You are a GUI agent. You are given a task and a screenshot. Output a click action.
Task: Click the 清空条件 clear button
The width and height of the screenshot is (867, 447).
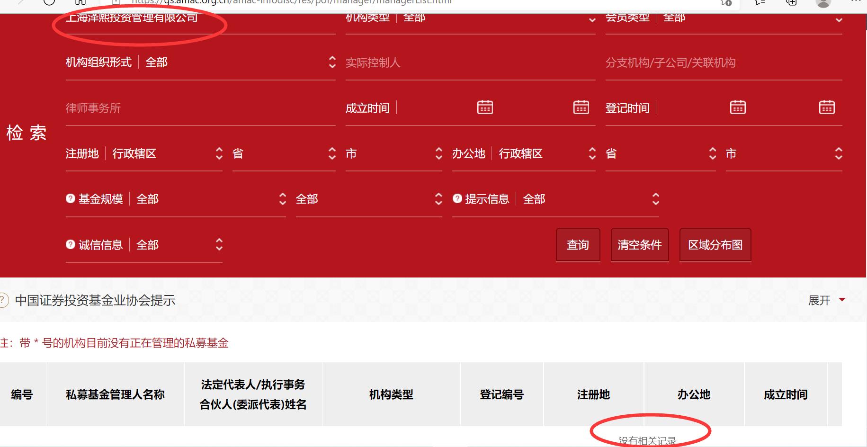(640, 245)
